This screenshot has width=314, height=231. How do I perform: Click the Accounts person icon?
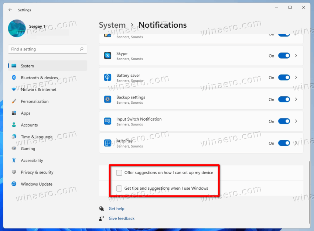14,125
